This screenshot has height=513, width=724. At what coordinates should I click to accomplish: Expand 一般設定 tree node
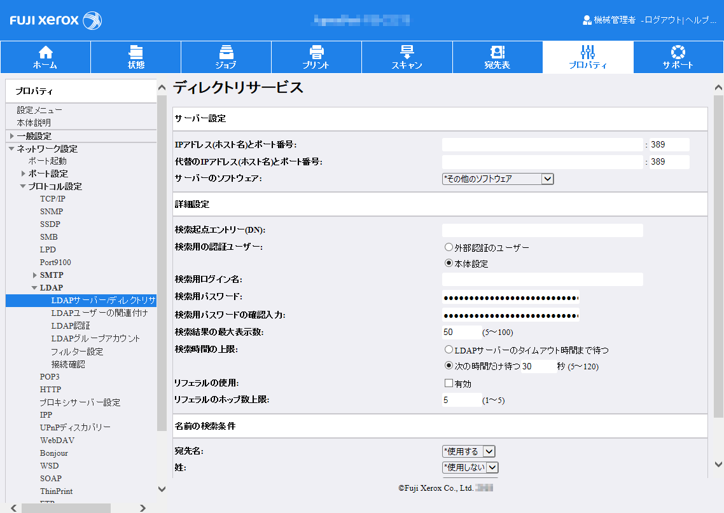12,136
